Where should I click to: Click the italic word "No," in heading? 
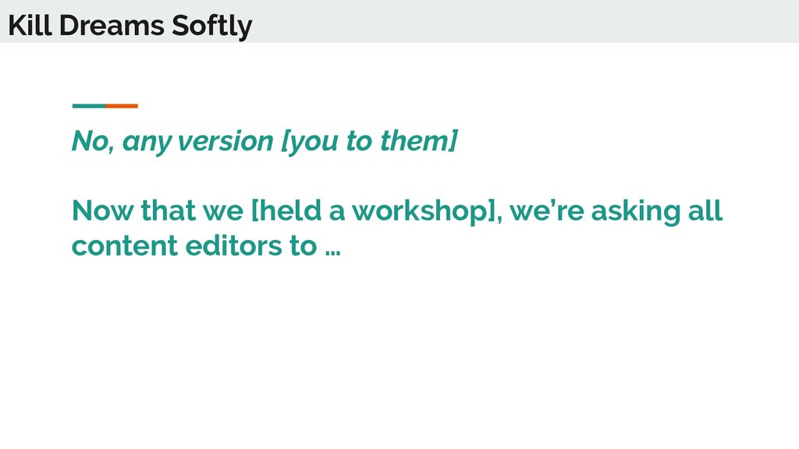coord(93,141)
